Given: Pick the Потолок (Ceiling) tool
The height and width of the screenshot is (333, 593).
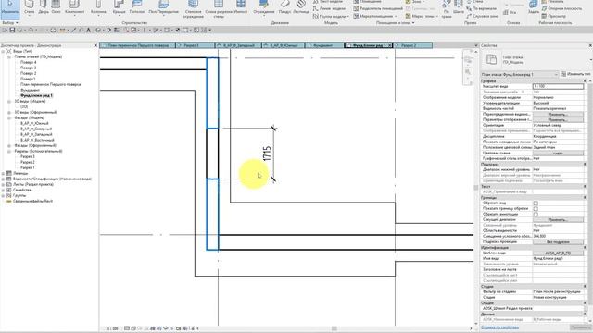Looking at the screenshot, I should click(x=137, y=7).
